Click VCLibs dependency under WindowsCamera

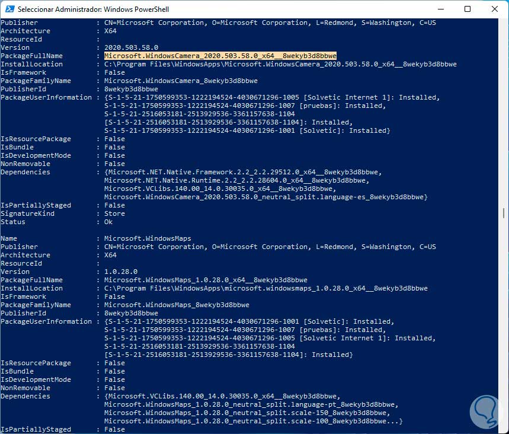pos(220,189)
